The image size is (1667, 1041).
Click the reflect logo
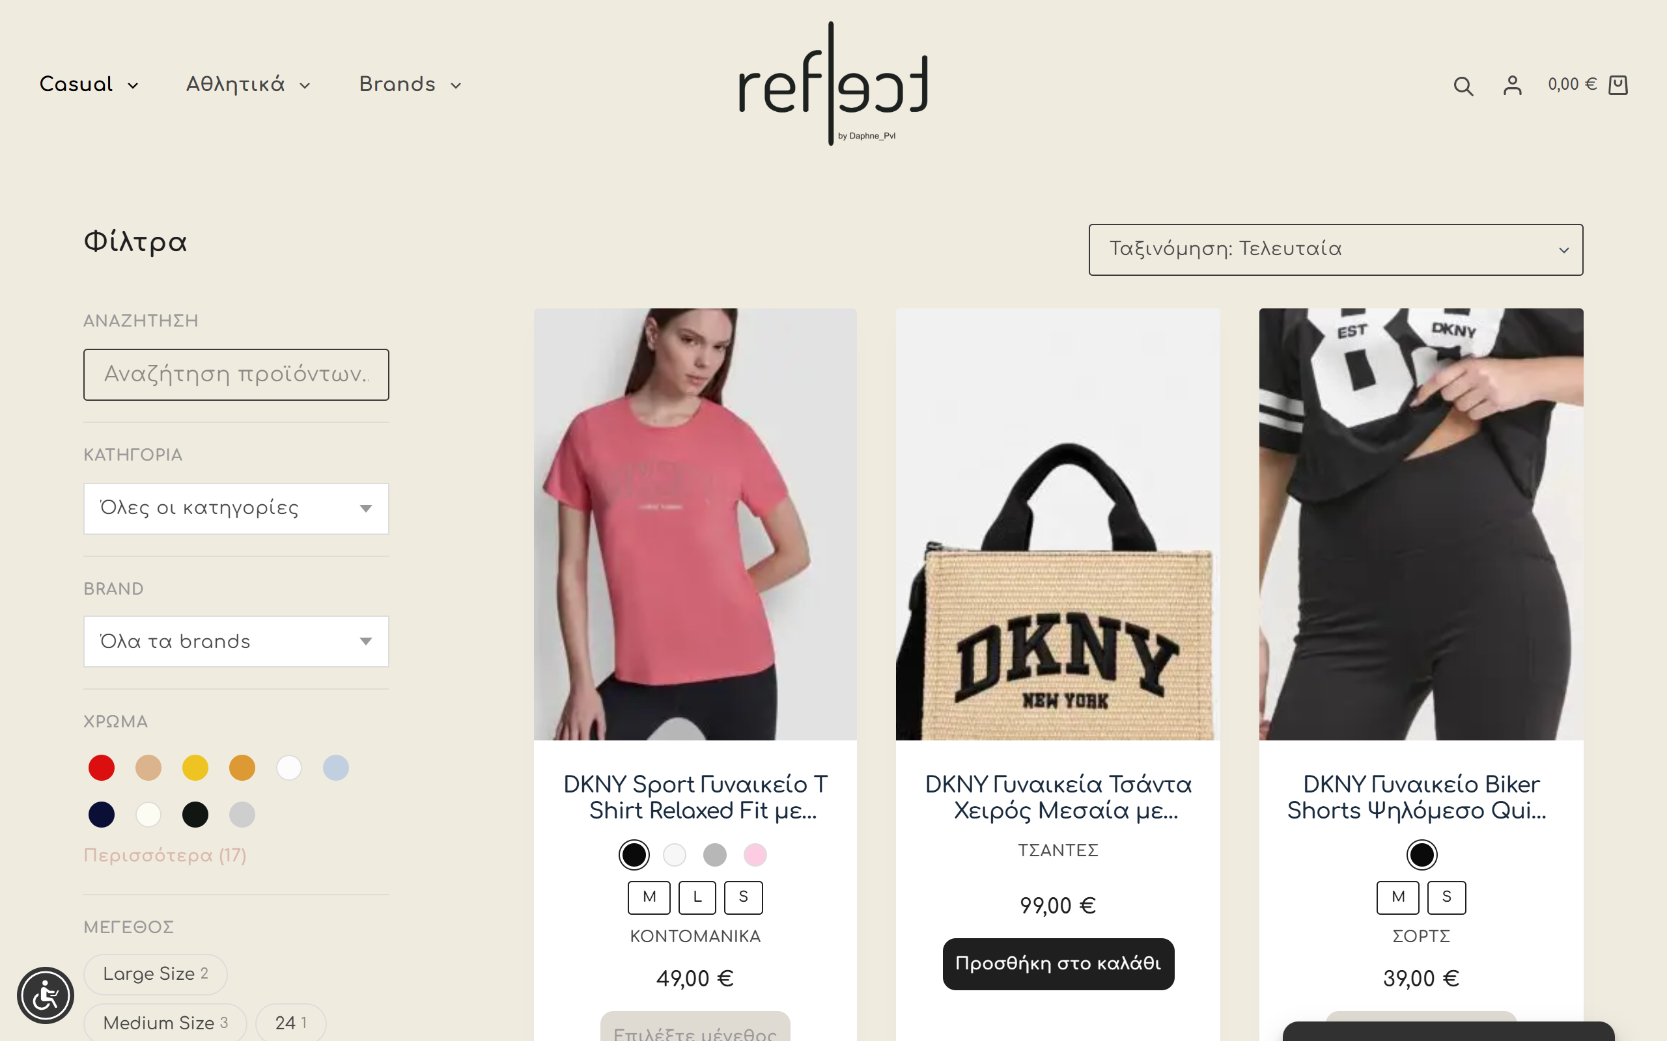tap(833, 83)
